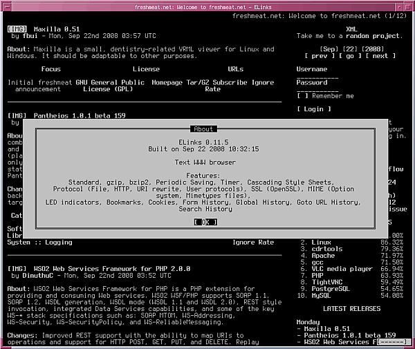
Task: Click the [ Login ] button
Action: (313, 109)
